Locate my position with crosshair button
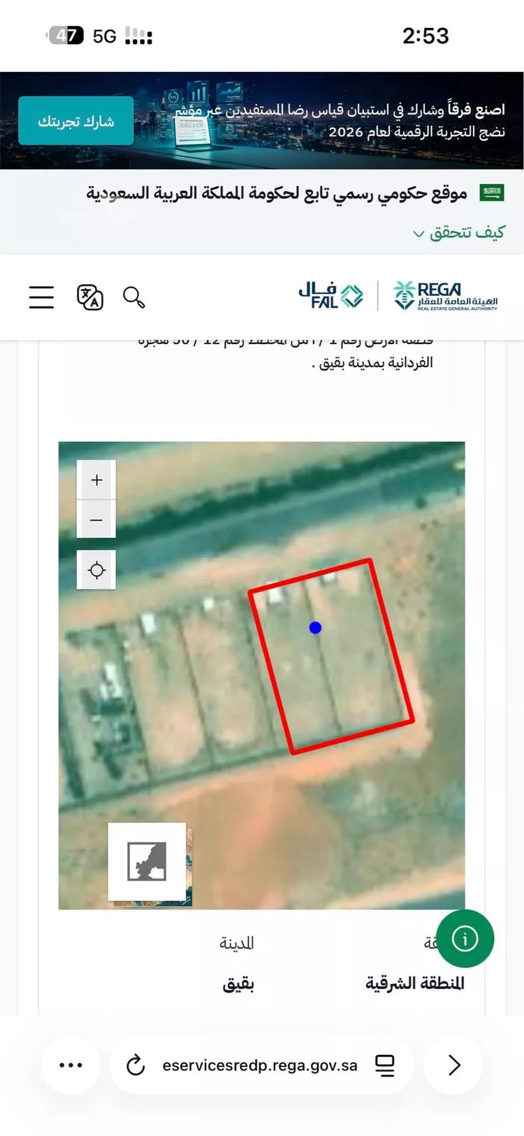The height and width of the screenshot is (1136, 524). (x=96, y=570)
